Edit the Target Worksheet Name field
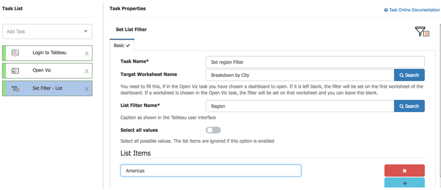Image resolution: width=441 pixels, height=190 pixels. [300, 75]
